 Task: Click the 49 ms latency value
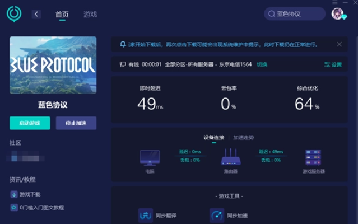click(150, 104)
